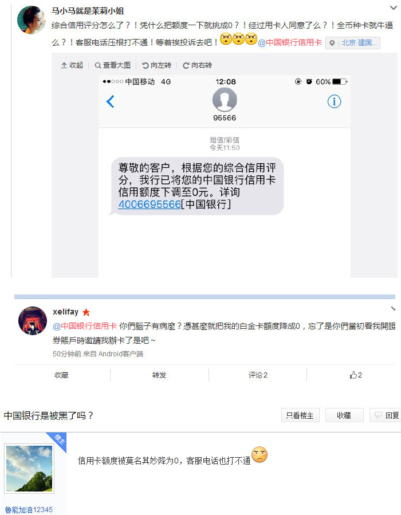Rotate image right with 向右转
This screenshot has width=401, height=515.
(x=198, y=65)
